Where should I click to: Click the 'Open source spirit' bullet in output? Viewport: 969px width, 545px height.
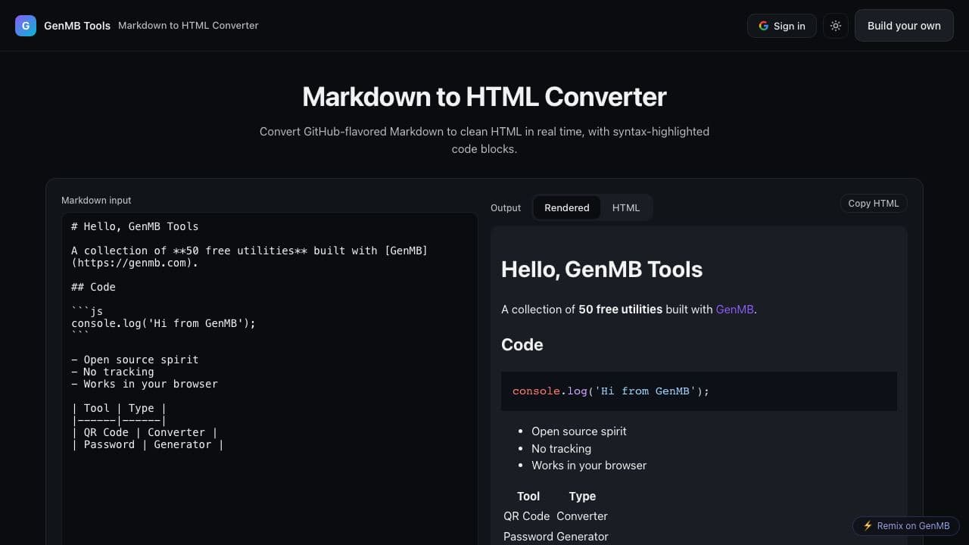579,431
